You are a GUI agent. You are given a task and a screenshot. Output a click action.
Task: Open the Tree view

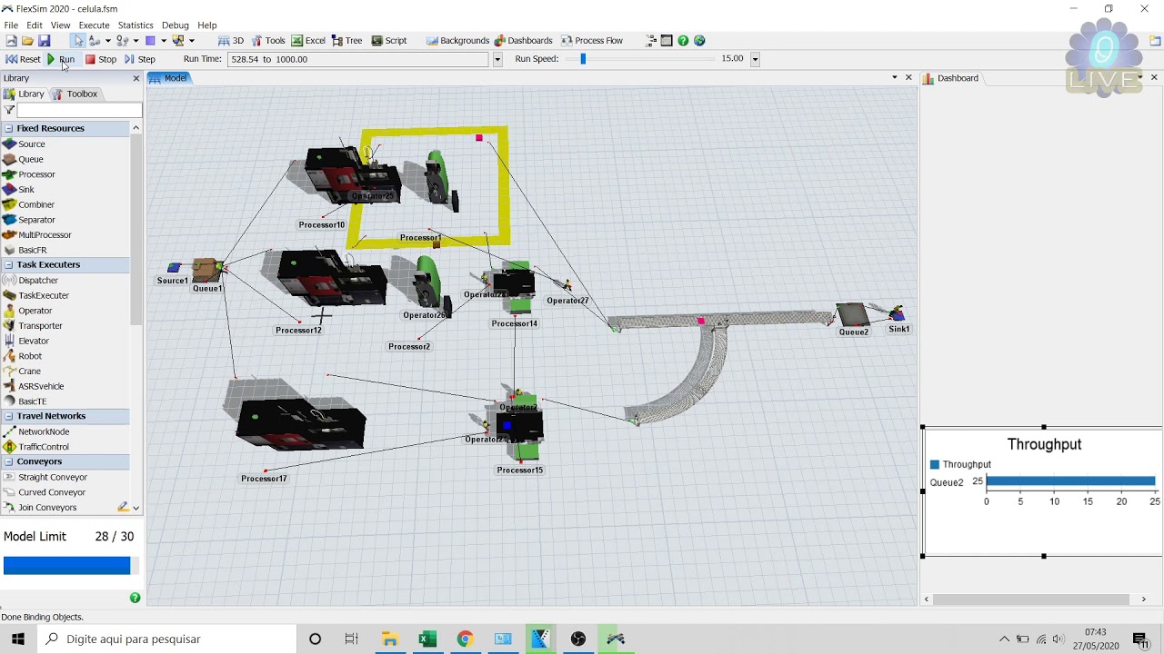[346, 41]
